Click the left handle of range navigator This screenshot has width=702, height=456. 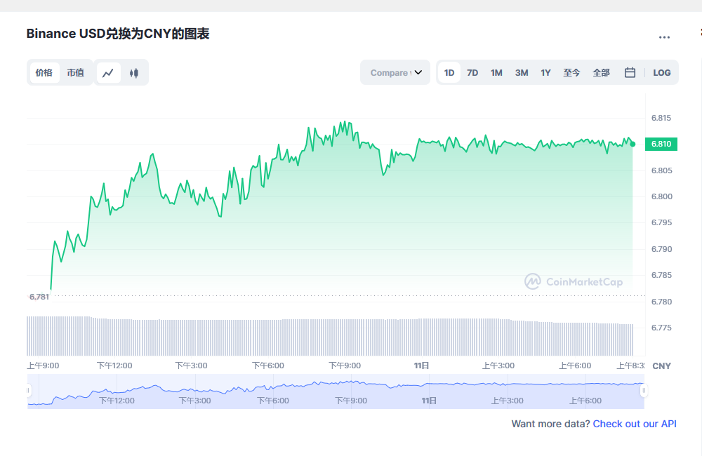(28, 391)
